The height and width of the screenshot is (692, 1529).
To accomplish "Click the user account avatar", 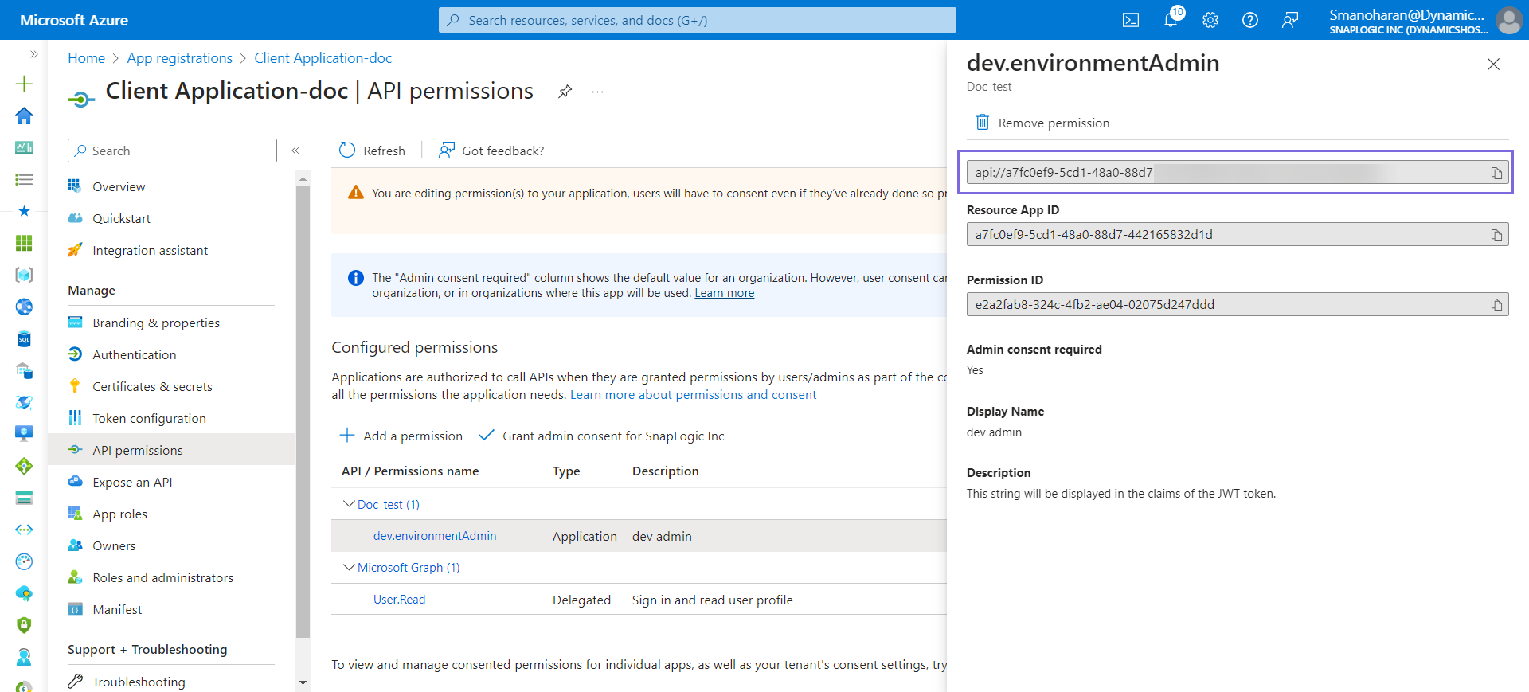I will point(1509,20).
